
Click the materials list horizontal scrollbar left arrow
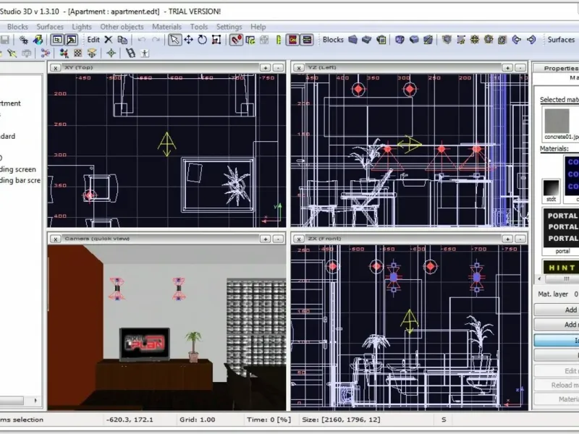tap(539, 278)
